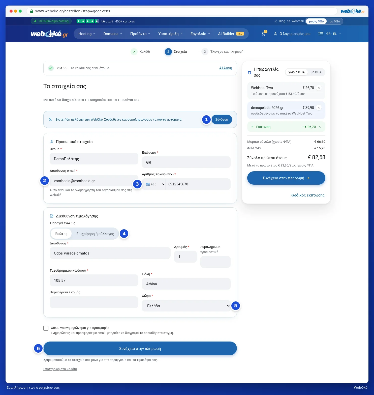This screenshot has height=395, width=374.
Task: Click the phone number input field
Action: pos(198,184)
